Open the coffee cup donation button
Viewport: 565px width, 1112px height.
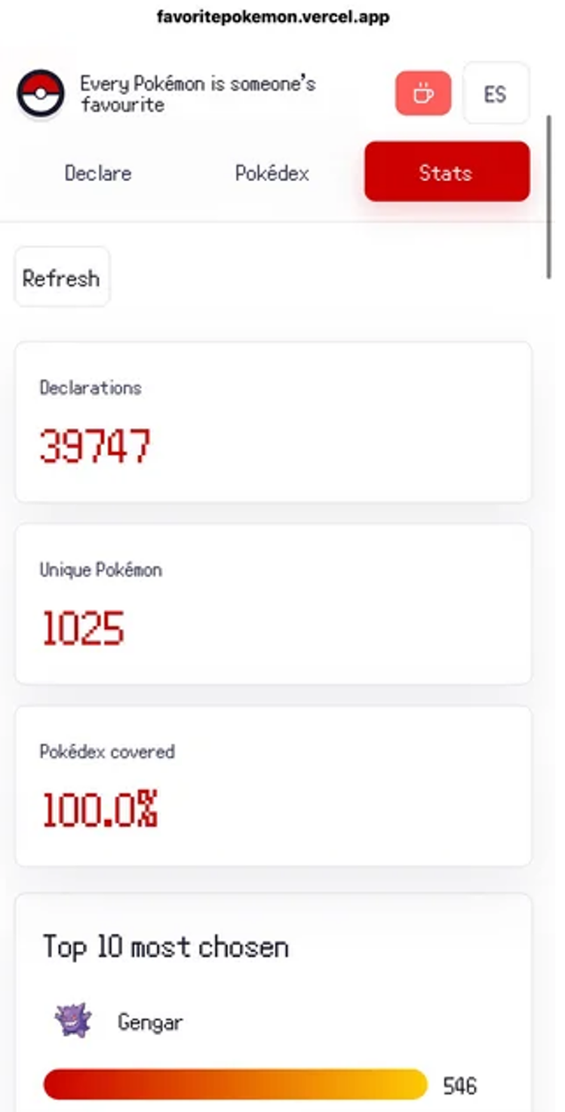423,94
